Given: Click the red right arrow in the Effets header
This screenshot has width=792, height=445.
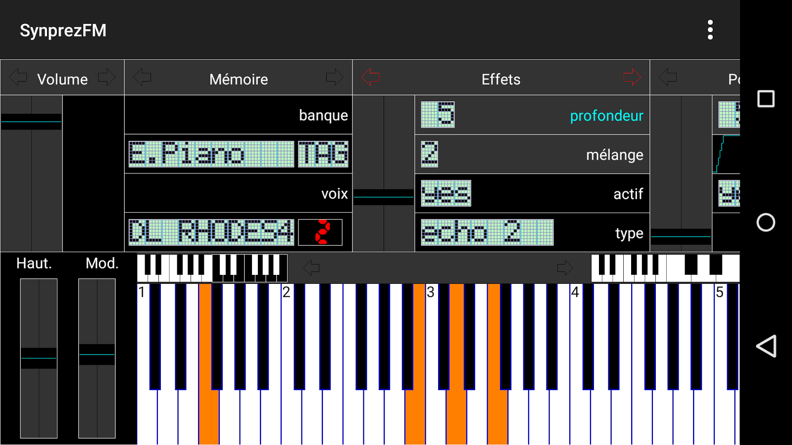Looking at the screenshot, I should click(631, 78).
